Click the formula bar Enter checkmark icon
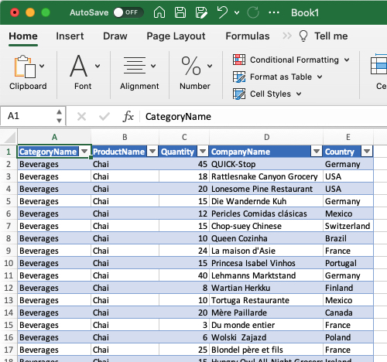This screenshot has width=387, height=362. tap(104, 117)
